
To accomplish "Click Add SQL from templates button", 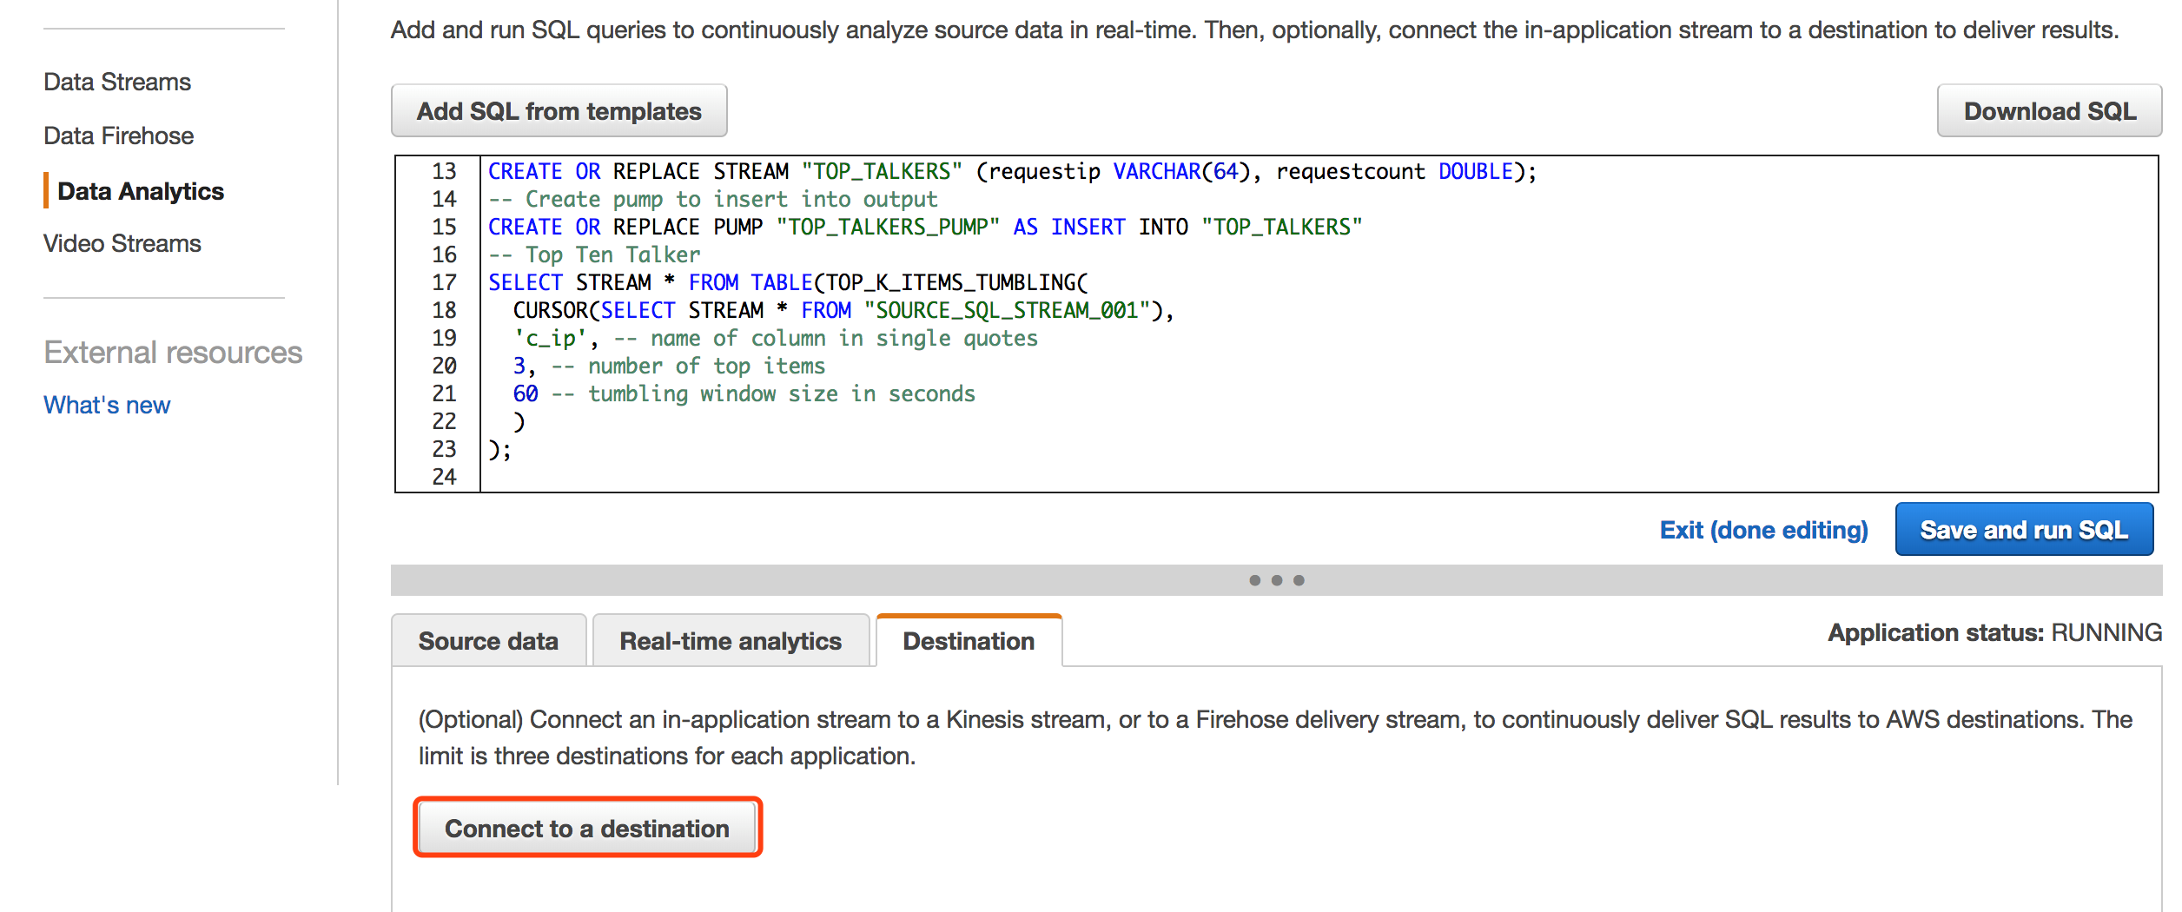I will (559, 111).
